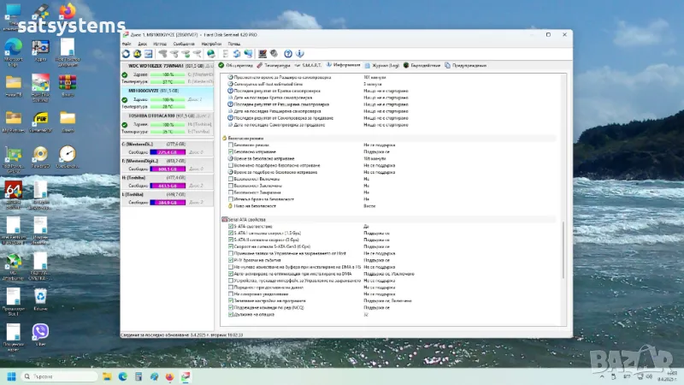684x385 pixels.
Task: Click the blue info icon in toolbar
Action: [x=300, y=53]
